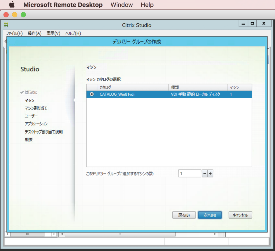Open the Microsoft Remote Desktop menu
Image resolution: width=275 pixels, height=251 pixels.
pos(63,5)
